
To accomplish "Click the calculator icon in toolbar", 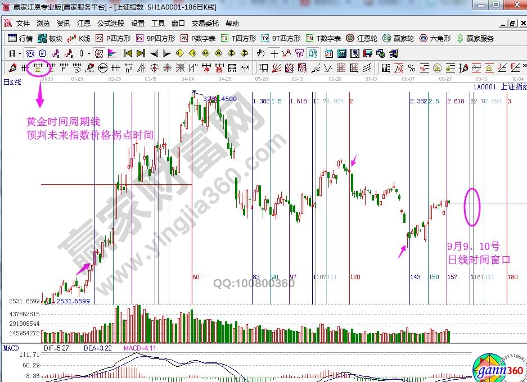I will point(341,53).
